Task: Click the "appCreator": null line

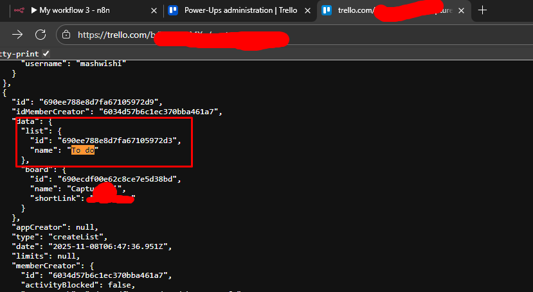Action: coord(55,227)
